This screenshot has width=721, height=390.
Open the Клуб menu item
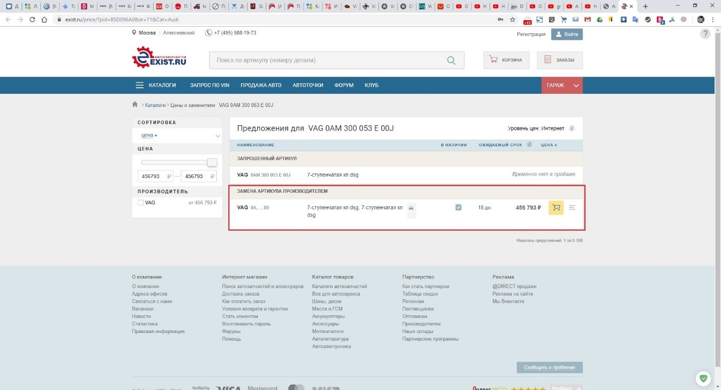click(x=371, y=85)
